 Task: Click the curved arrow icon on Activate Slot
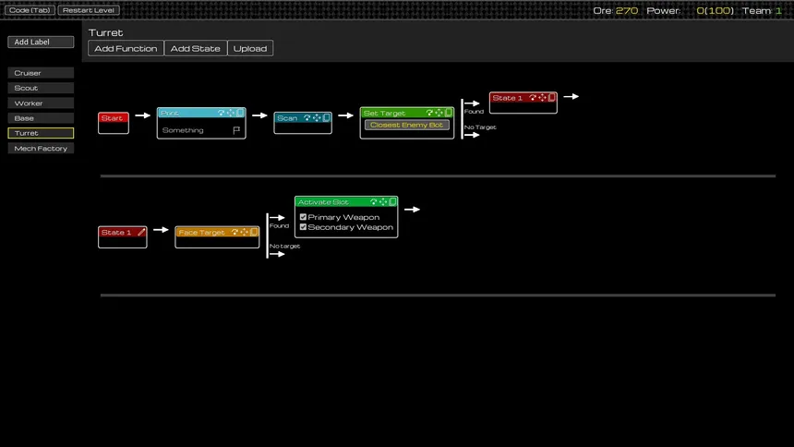[374, 201]
